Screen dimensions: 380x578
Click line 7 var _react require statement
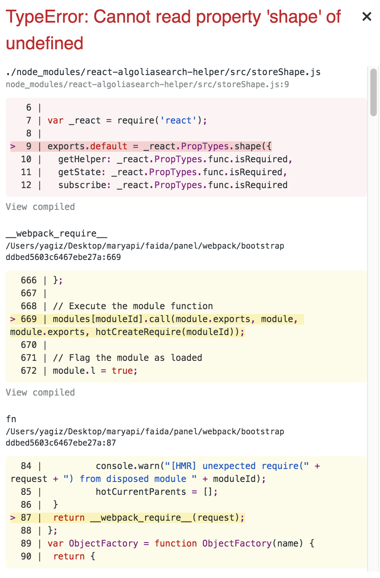[x=127, y=120]
